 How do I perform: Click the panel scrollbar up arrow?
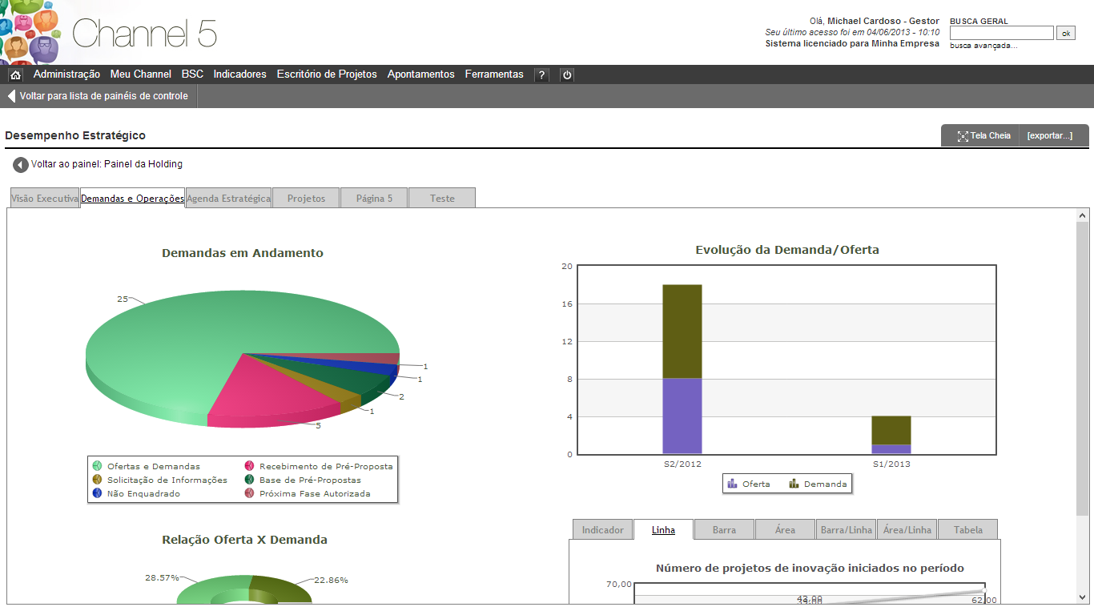1083,215
